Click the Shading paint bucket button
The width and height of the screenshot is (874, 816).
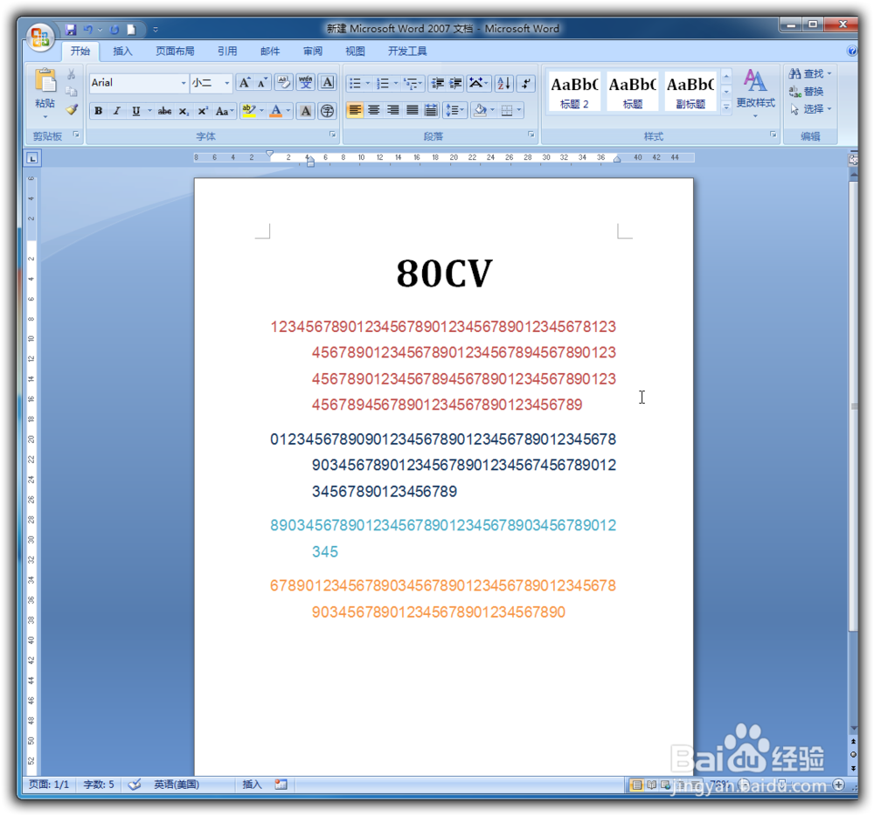[x=480, y=110]
